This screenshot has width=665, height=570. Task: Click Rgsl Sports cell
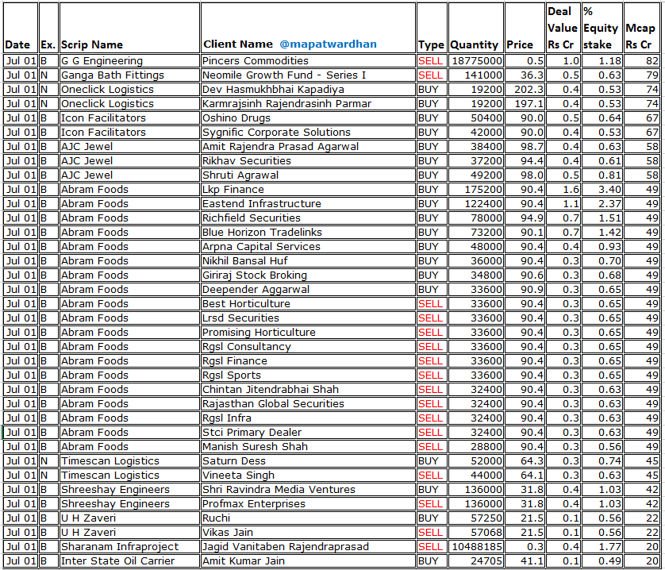[x=309, y=376]
